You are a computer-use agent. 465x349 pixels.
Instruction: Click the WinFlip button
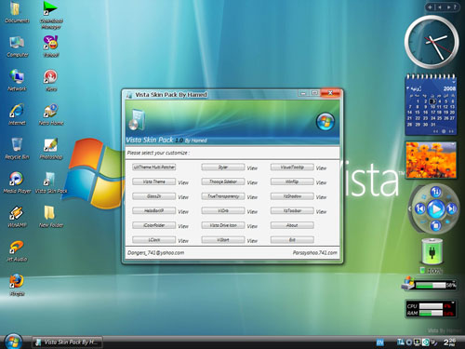pyautogui.click(x=292, y=181)
